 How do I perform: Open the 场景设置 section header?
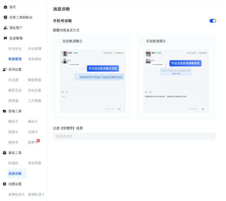[15, 184]
